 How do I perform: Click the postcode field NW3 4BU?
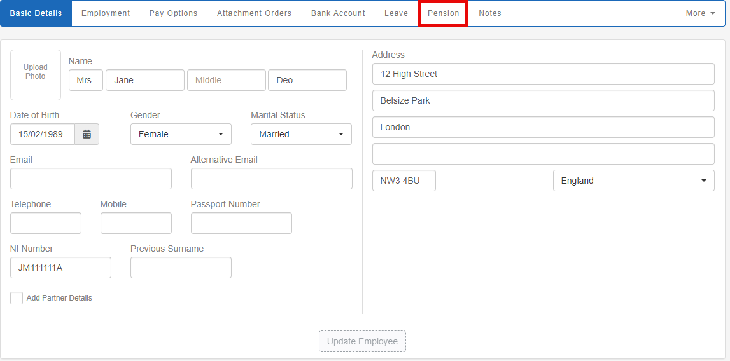(x=404, y=180)
